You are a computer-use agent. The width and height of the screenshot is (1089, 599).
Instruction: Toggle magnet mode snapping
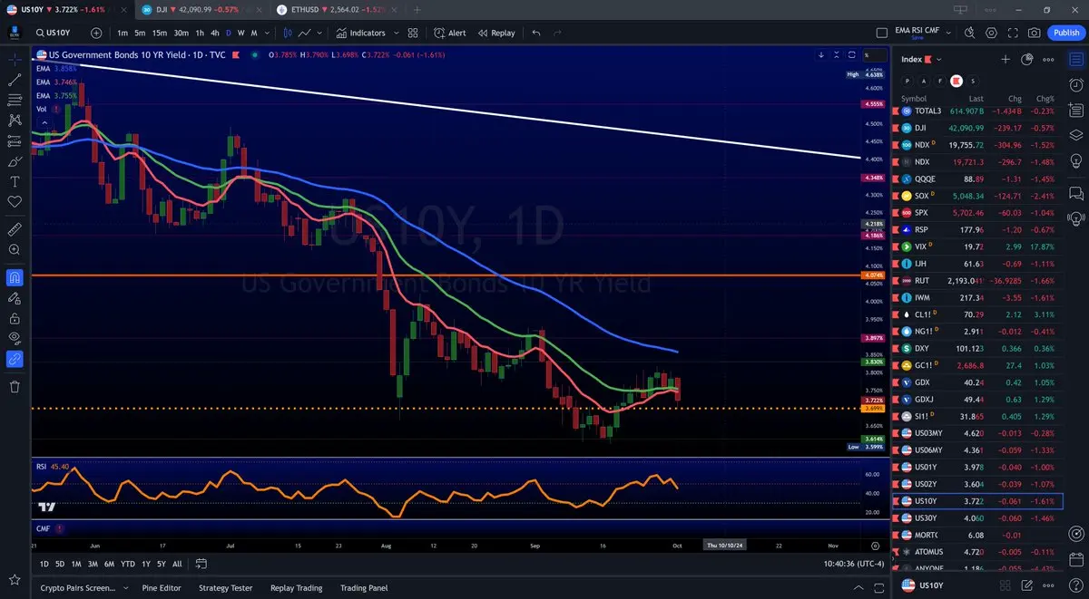pyautogui.click(x=15, y=276)
